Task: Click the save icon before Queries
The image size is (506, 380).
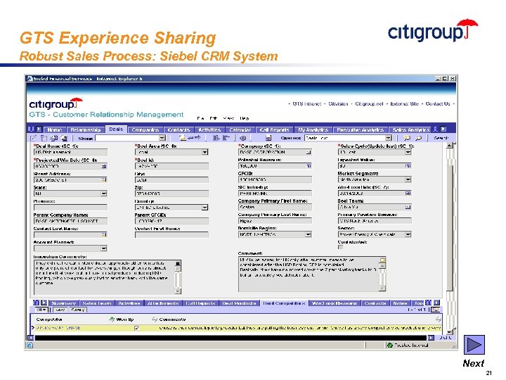Action: 268,138
